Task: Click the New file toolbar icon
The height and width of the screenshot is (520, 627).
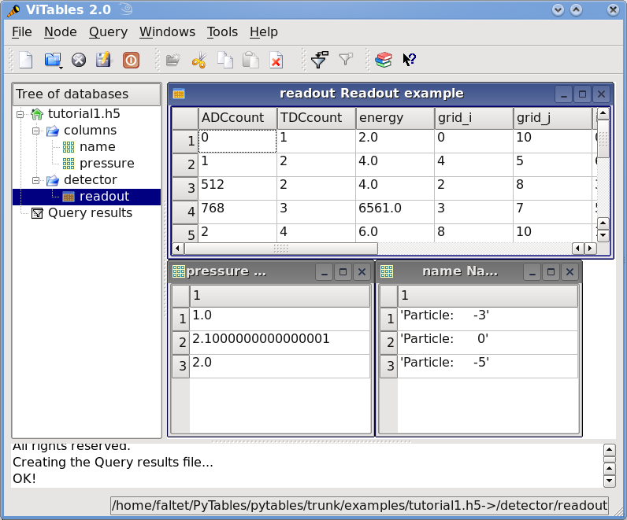Action: tap(26, 60)
